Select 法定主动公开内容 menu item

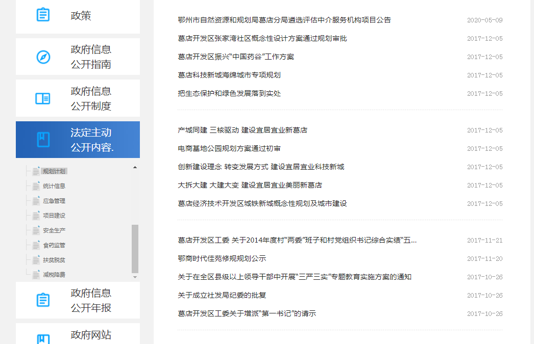pos(78,140)
